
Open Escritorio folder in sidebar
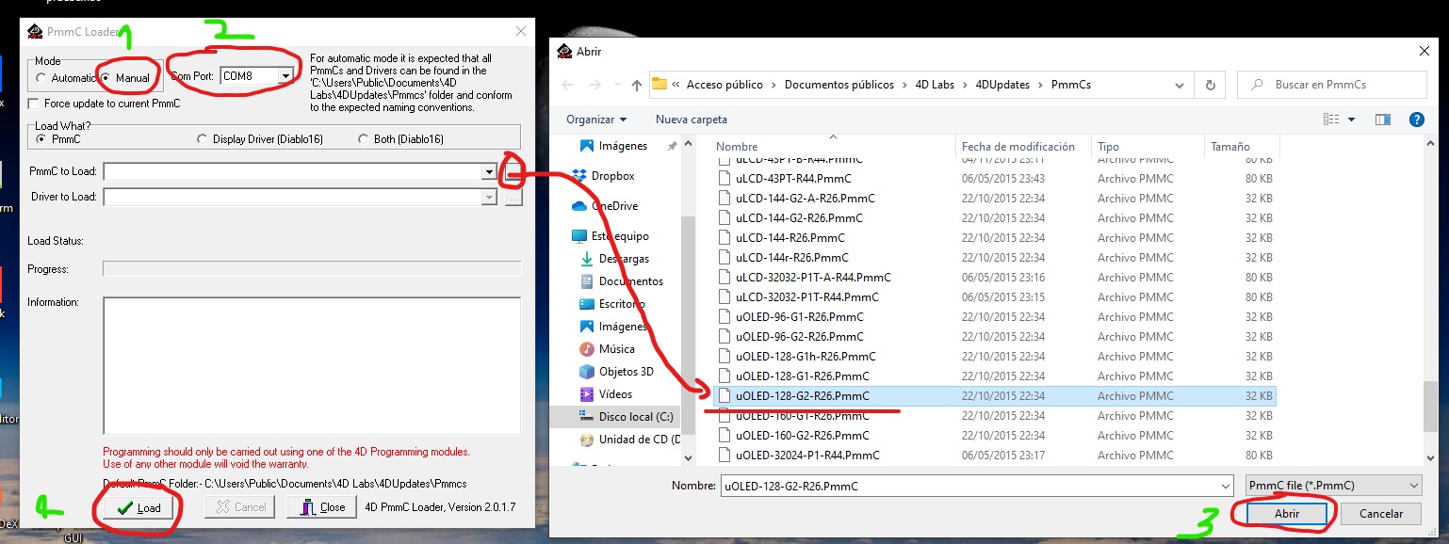[622, 304]
